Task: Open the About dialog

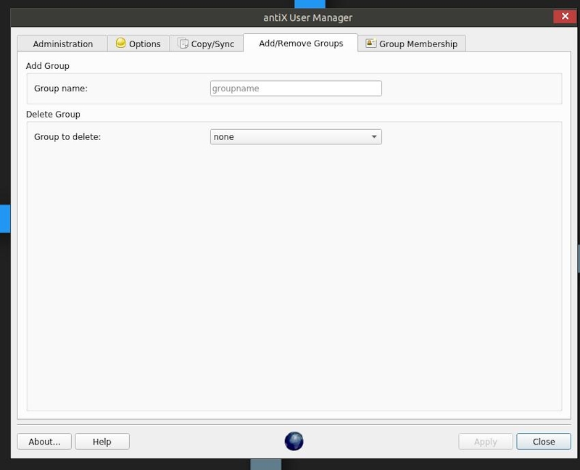Action: [44, 441]
